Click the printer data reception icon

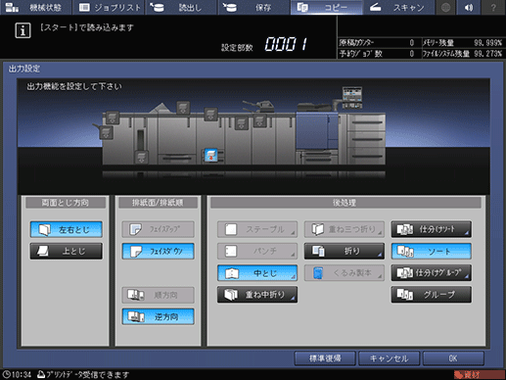(x=41, y=374)
